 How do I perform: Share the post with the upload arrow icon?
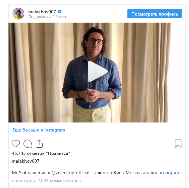39,144
